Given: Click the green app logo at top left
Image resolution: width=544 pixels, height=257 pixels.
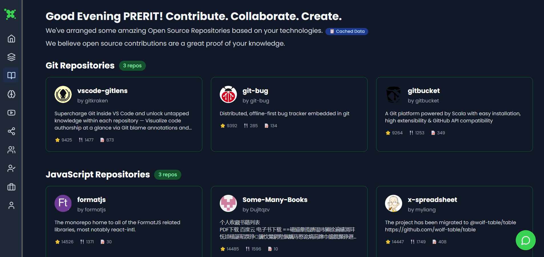Looking at the screenshot, I should 10,14.
